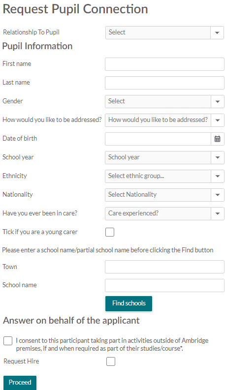This screenshot has width=226, height=390.
Task: Check the consent for outside activities box
Action: click(8, 341)
